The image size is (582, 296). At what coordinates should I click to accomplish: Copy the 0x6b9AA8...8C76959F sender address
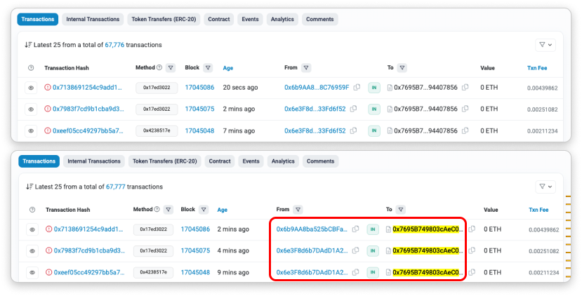tap(357, 88)
